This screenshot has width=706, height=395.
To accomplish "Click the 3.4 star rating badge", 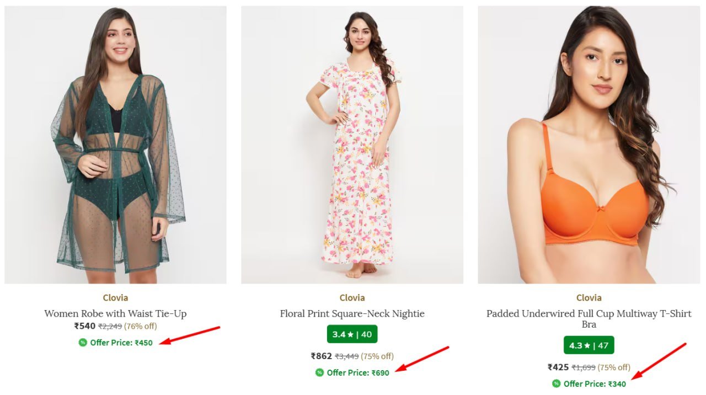I will [x=352, y=334].
